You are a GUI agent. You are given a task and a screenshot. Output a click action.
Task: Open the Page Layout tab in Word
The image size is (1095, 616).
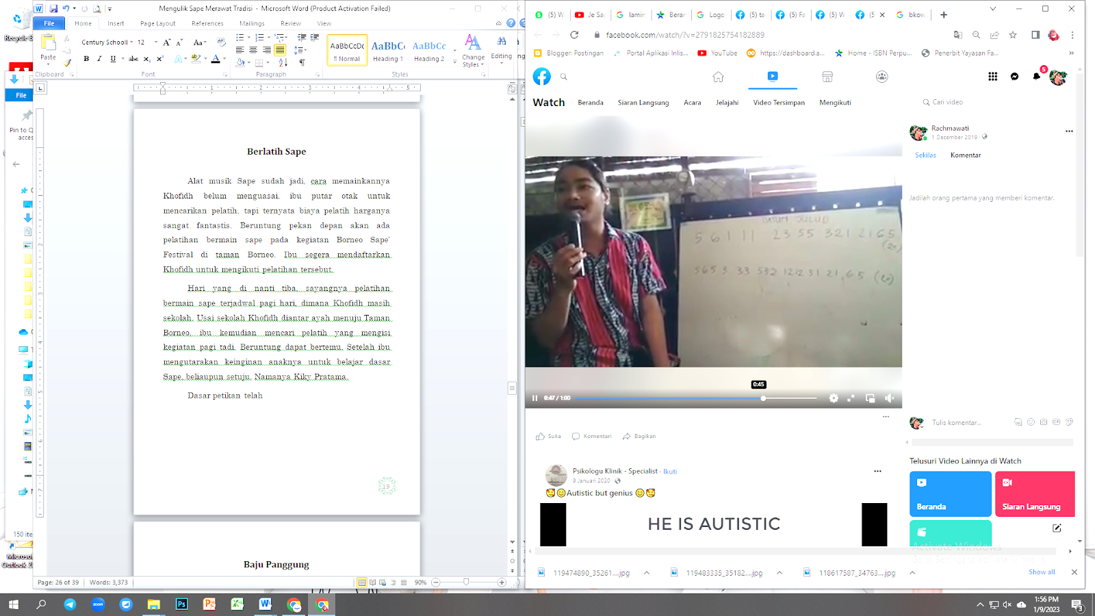pos(157,23)
